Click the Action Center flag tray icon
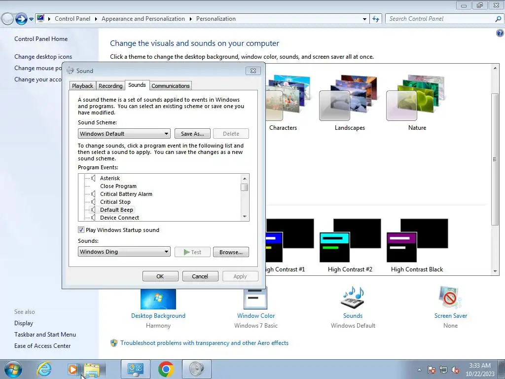Image resolution: width=505 pixels, height=379 pixels. tap(432, 370)
